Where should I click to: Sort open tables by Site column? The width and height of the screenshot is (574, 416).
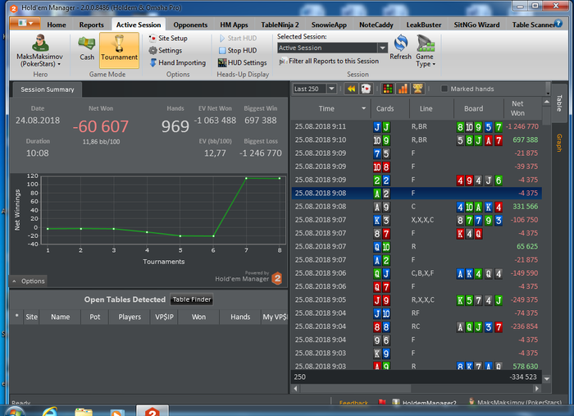(x=31, y=317)
